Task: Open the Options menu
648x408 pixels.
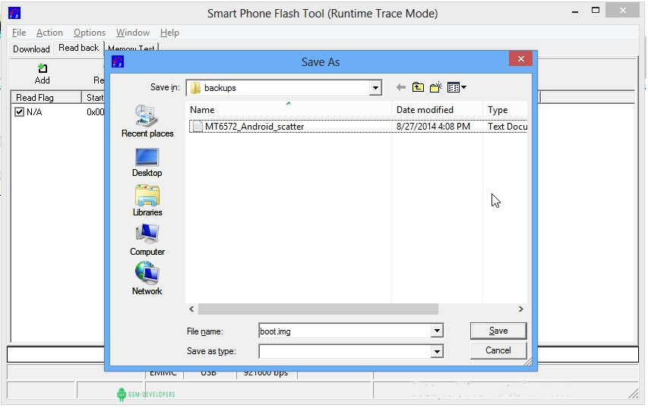Action: [90, 33]
